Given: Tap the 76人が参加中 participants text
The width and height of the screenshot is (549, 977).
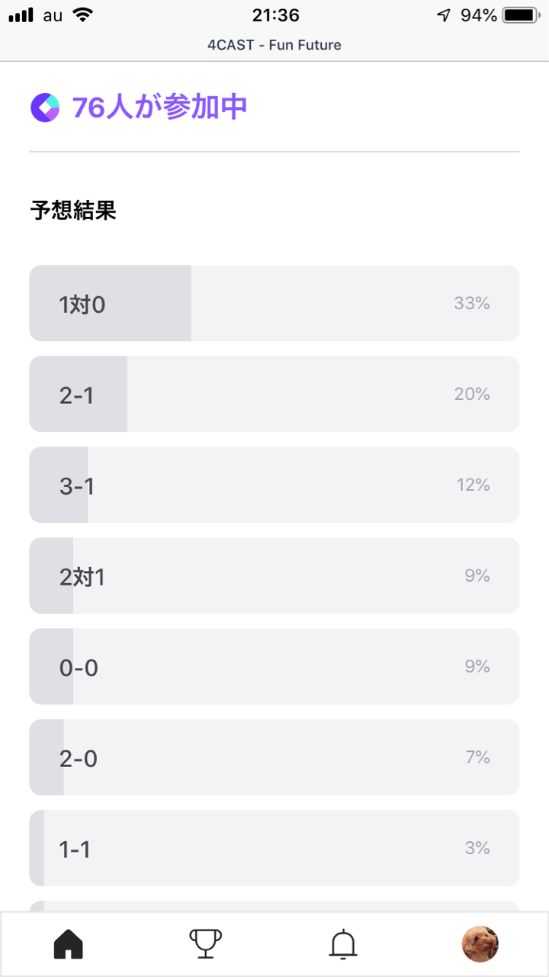Looking at the screenshot, I should 160,108.
